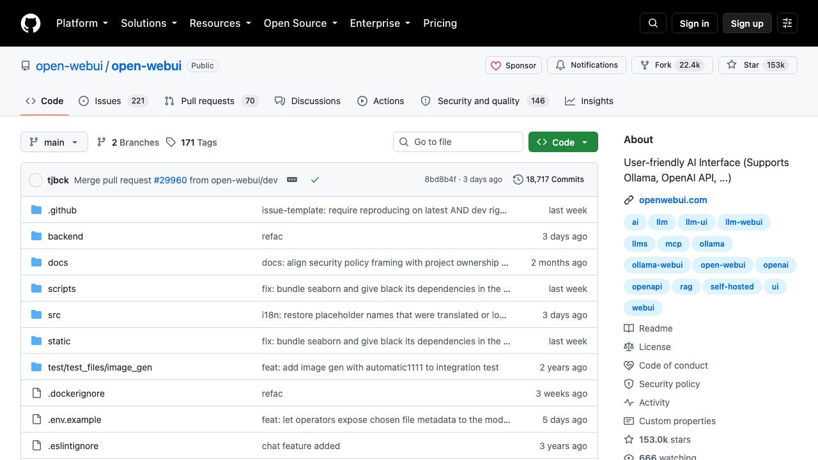818x460 pixels.
Task: Open the open-webui repository name link
Action: 146,66
